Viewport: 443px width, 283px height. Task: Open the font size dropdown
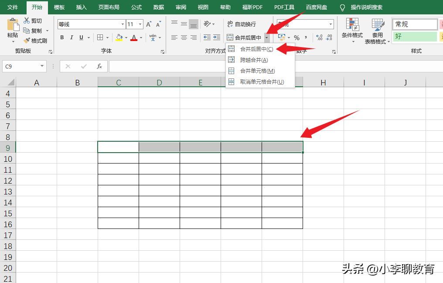pyautogui.click(x=140, y=24)
